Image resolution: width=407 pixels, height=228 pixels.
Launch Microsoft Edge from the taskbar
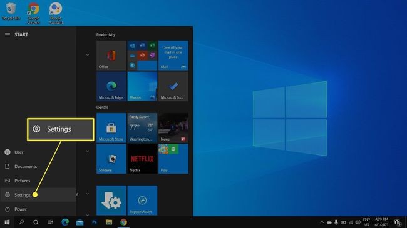65,222
